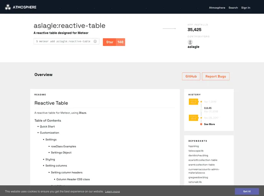264x196 pixels.
Task: Go to Styling section link
Action: [x=50, y=159]
